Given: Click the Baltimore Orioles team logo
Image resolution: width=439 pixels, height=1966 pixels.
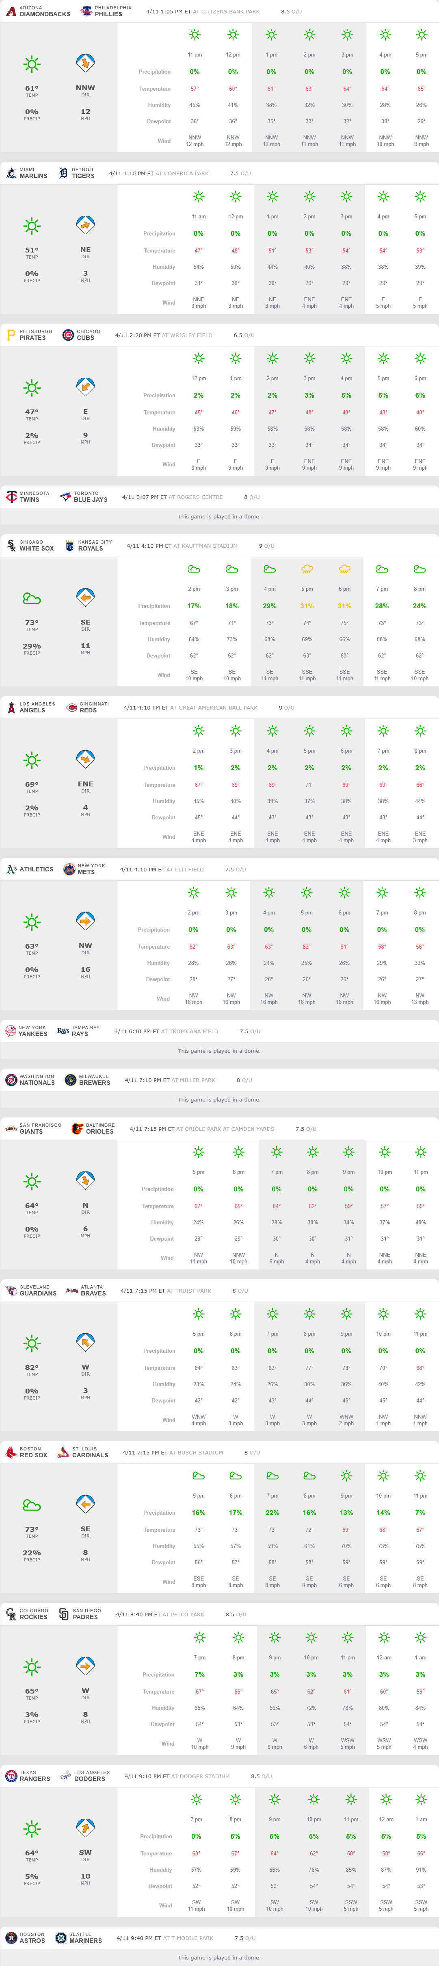Looking at the screenshot, I should (x=77, y=1129).
